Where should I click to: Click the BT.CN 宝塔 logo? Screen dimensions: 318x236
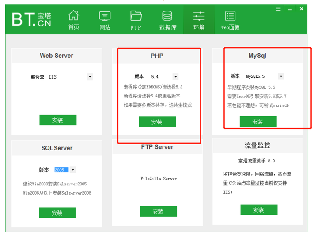point(31,19)
